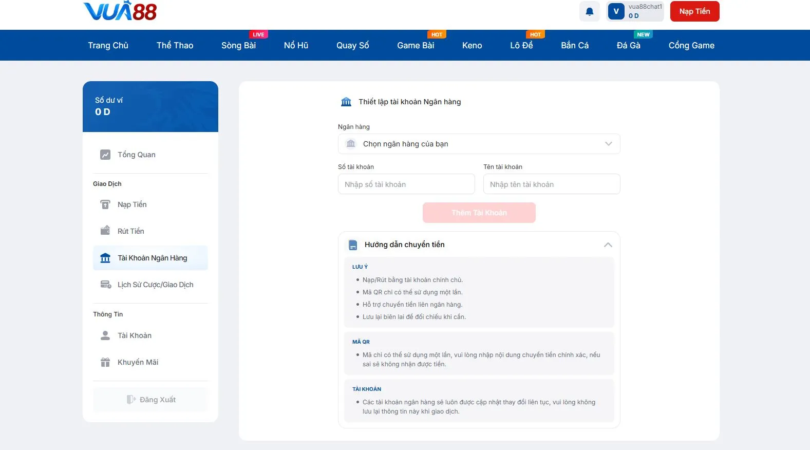Click the VUA88 logo

coord(120,11)
